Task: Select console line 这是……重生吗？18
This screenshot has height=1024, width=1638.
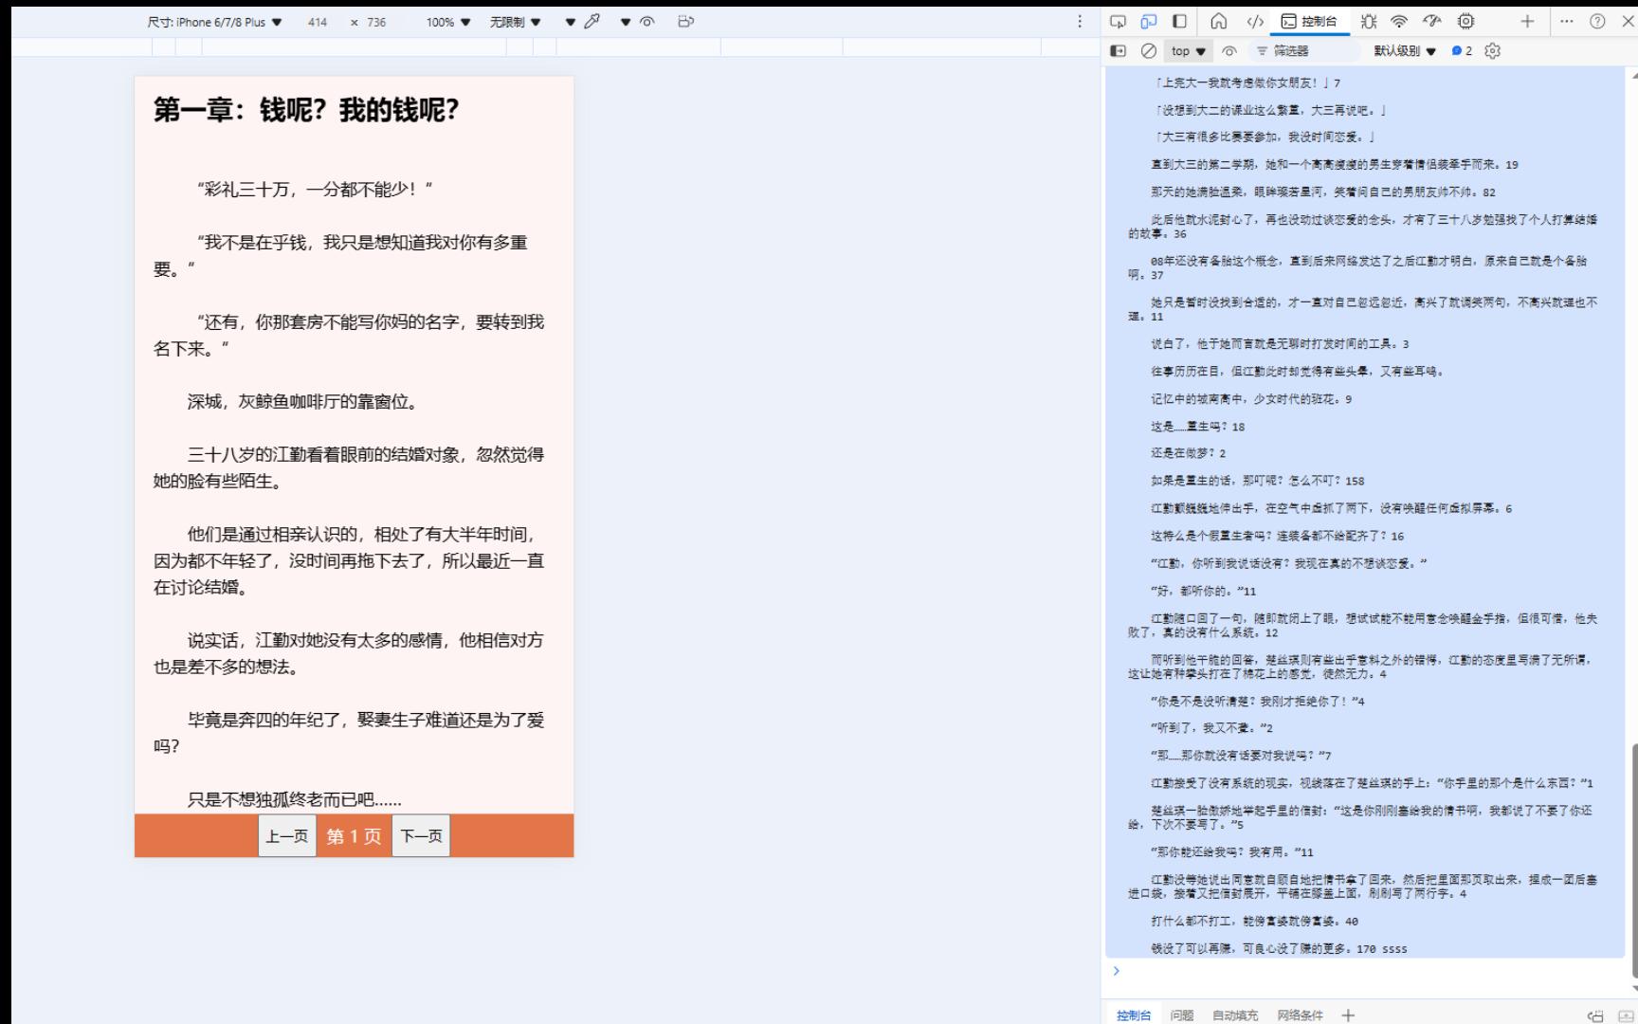Action: click(1198, 427)
